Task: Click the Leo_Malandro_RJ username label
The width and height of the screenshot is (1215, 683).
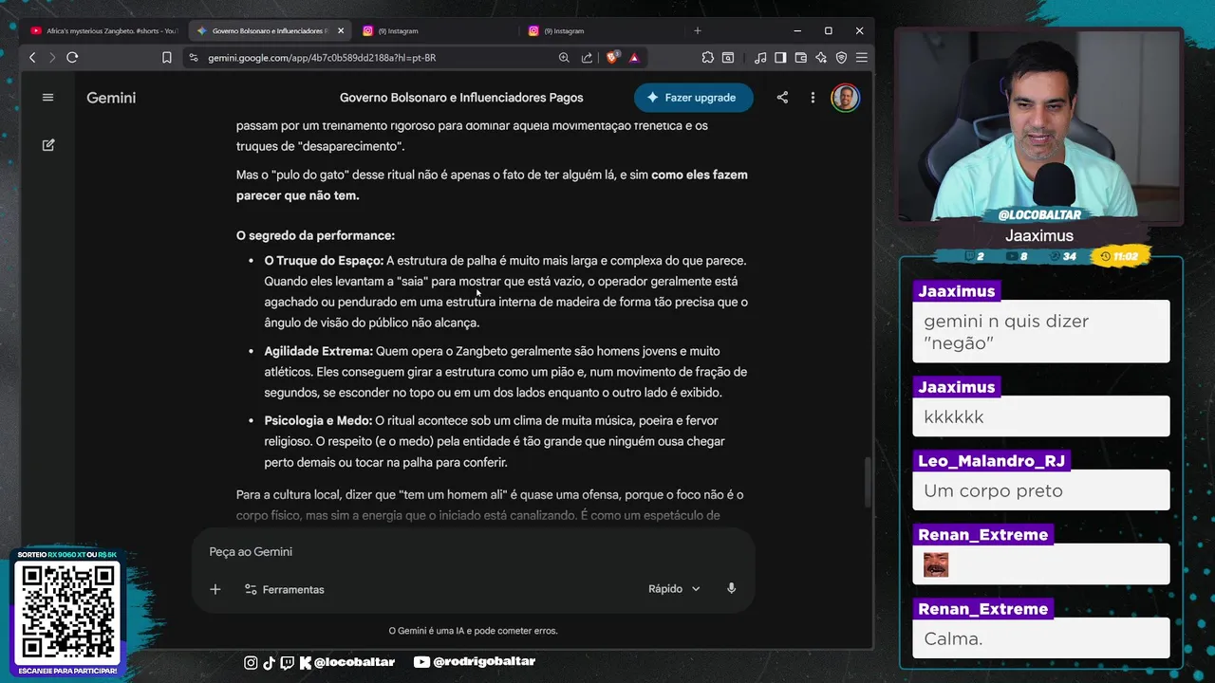Action: click(x=991, y=461)
